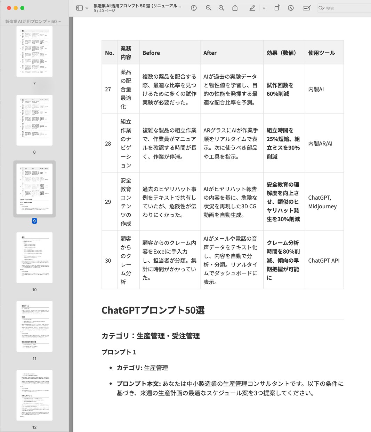Click '試作回数を60%削減' cell
The image size is (371, 432).
(284, 89)
